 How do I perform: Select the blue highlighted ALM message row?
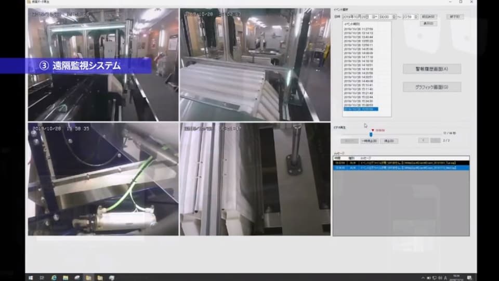[400, 168]
